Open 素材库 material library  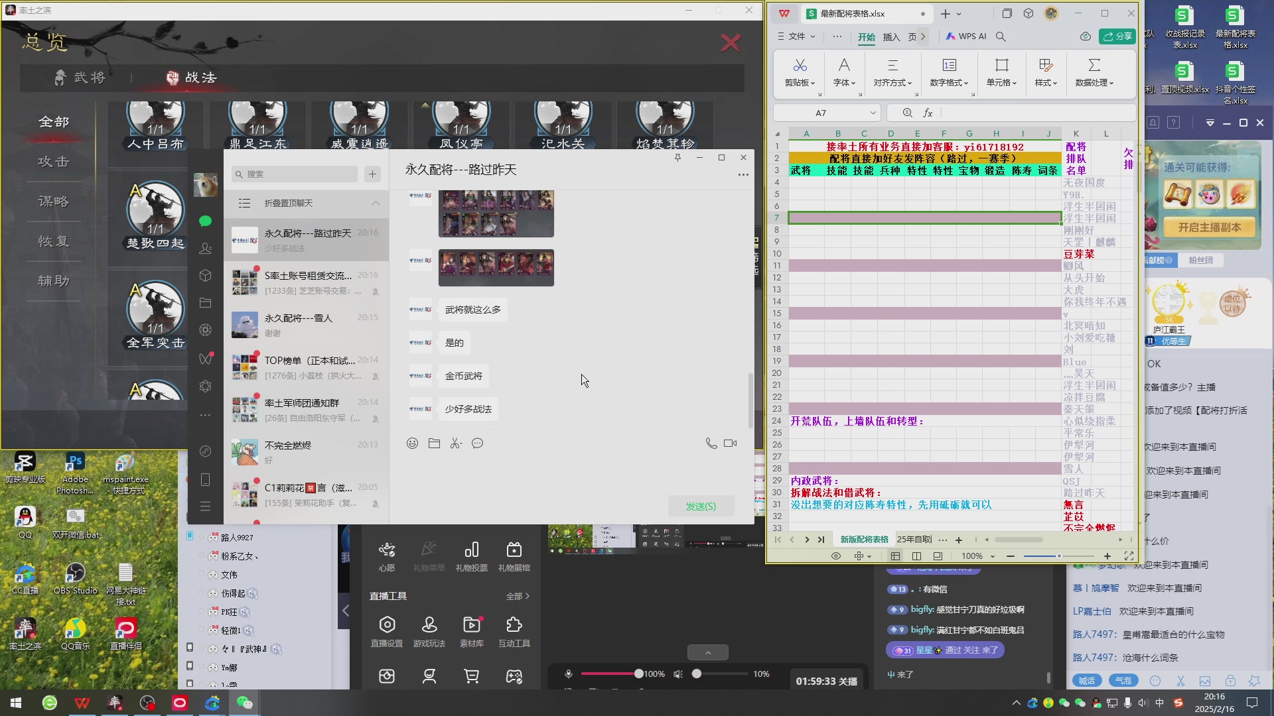(x=471, y=631)
